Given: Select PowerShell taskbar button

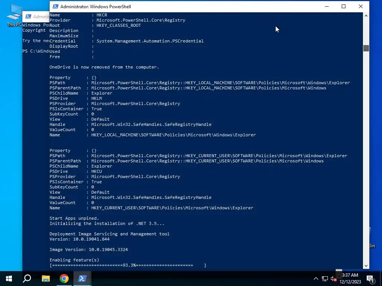Looking at the screenshot, I should point(82,279).
